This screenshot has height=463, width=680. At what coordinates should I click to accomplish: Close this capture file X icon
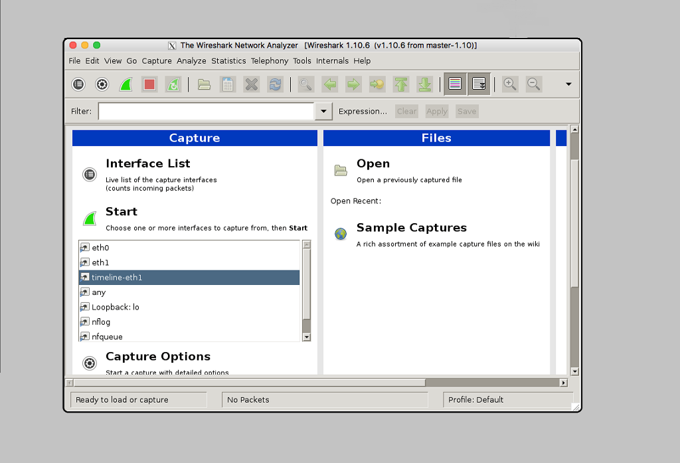(252, 84)
